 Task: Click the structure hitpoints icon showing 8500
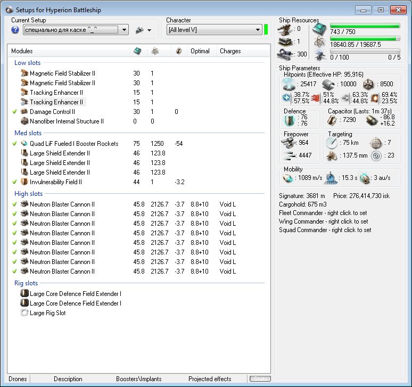tap(368, 84)
